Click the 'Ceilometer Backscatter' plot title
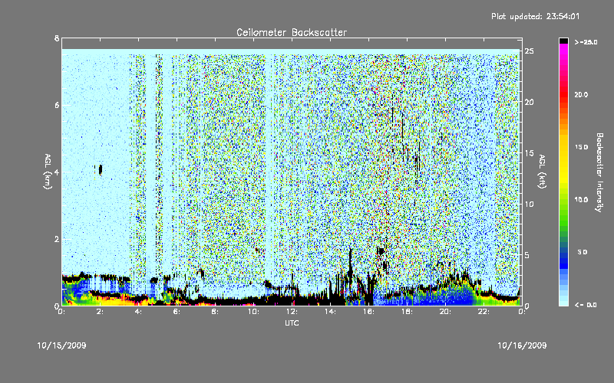This screenshot has height=383, width=614. click(x=292, y=32)
